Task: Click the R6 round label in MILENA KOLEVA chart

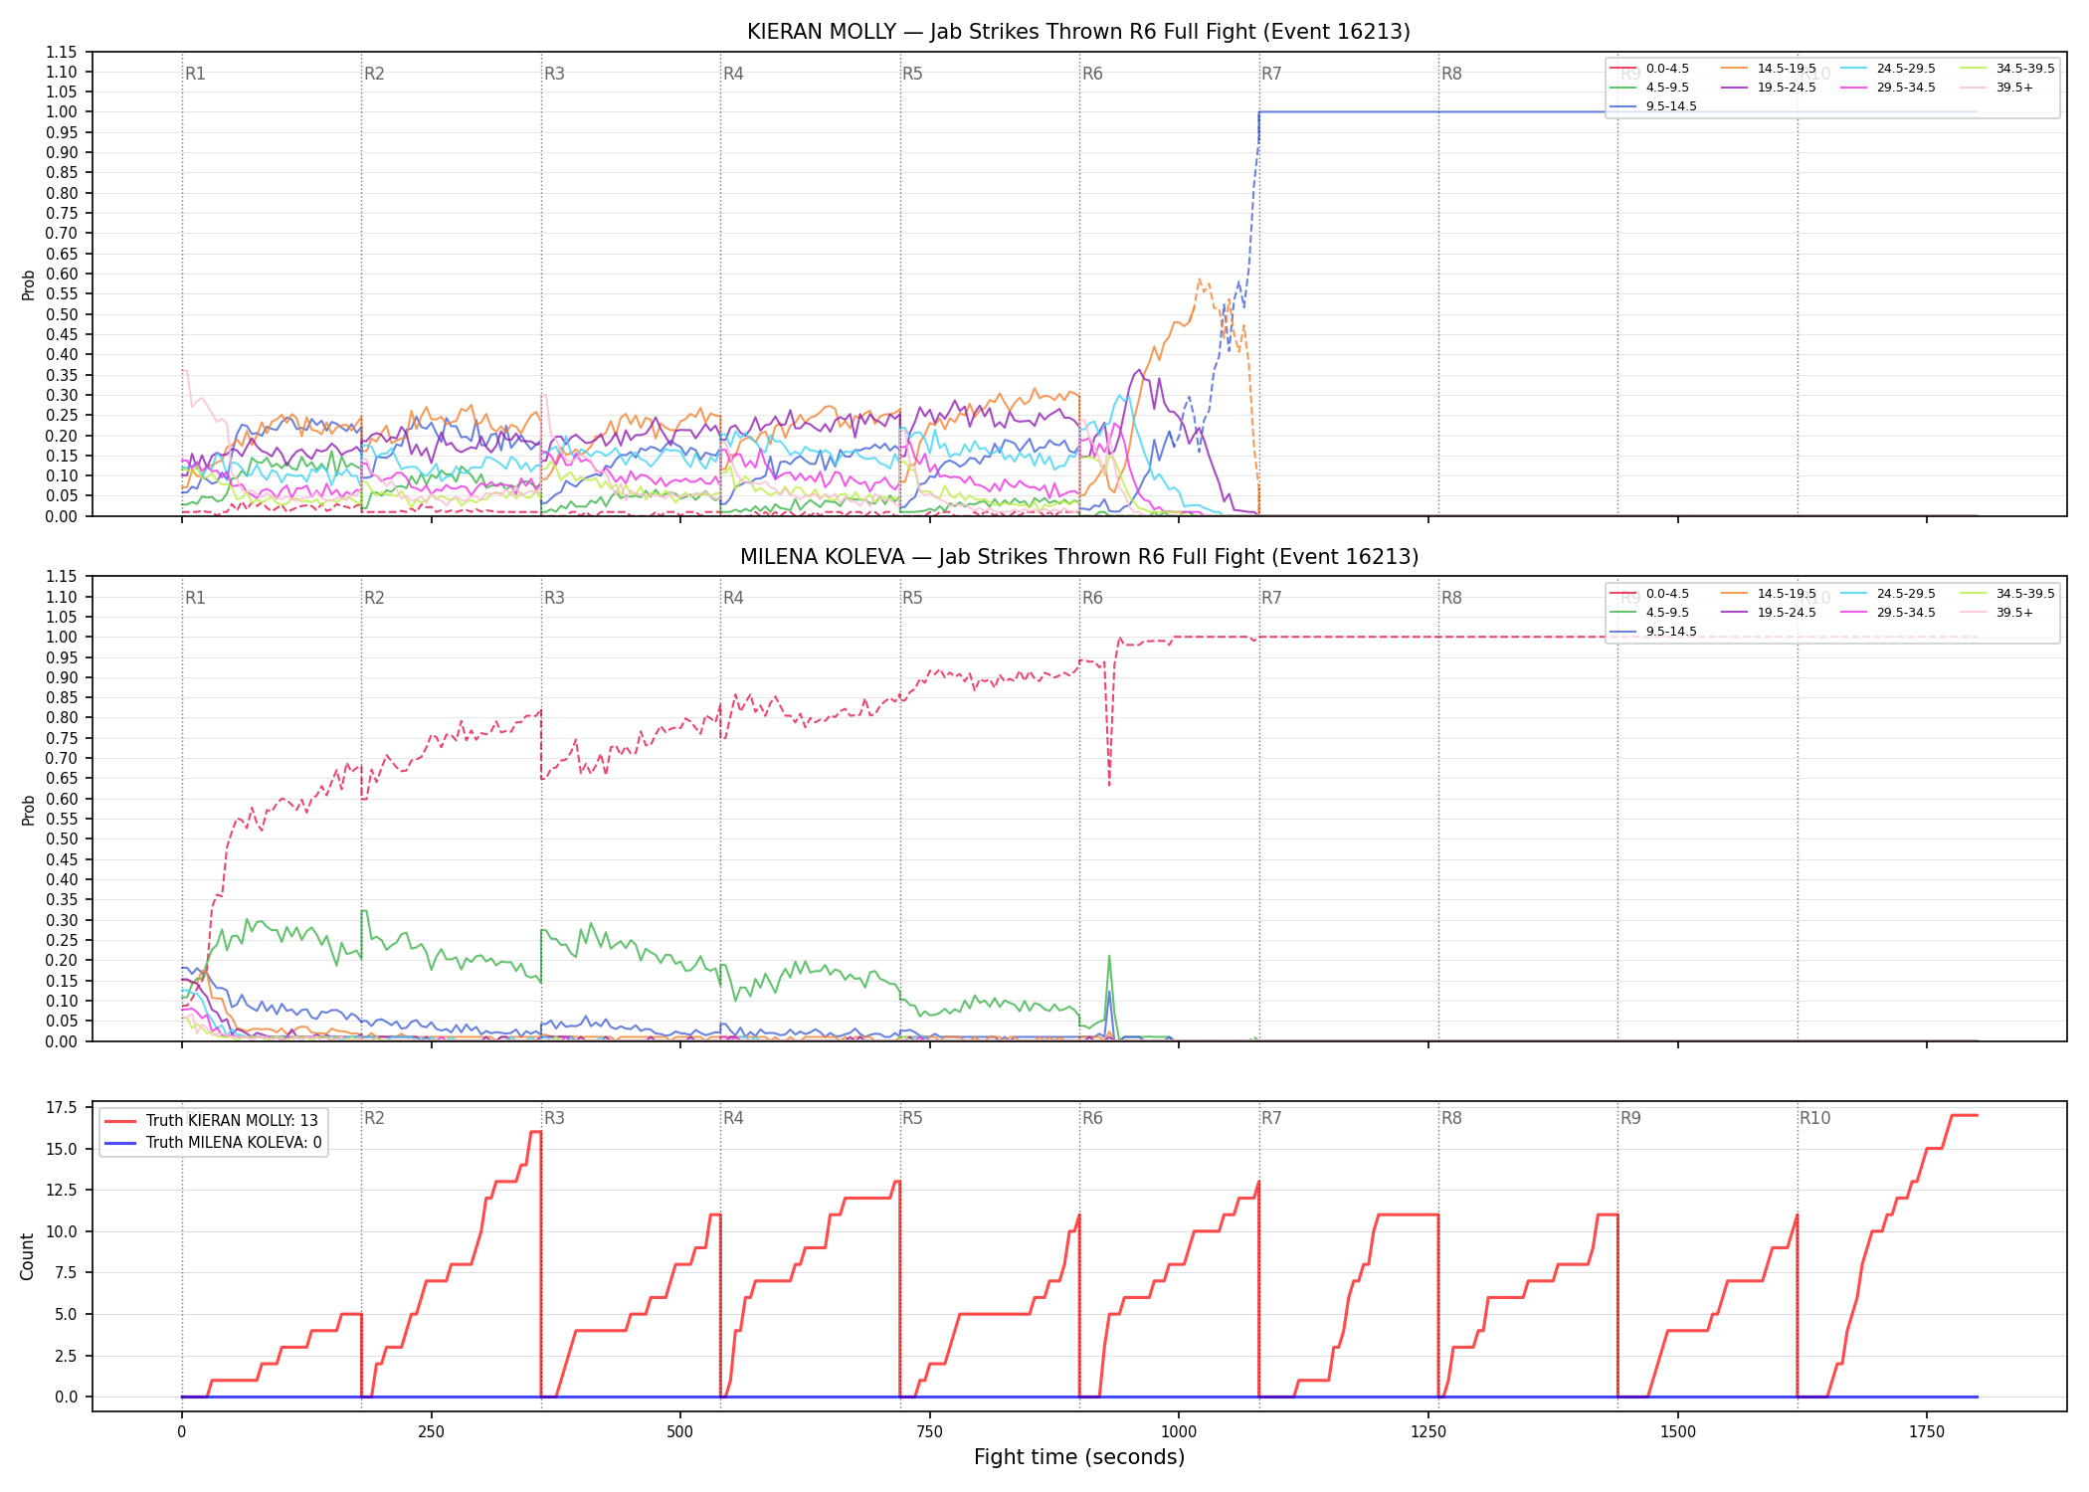Action: 1092,598
